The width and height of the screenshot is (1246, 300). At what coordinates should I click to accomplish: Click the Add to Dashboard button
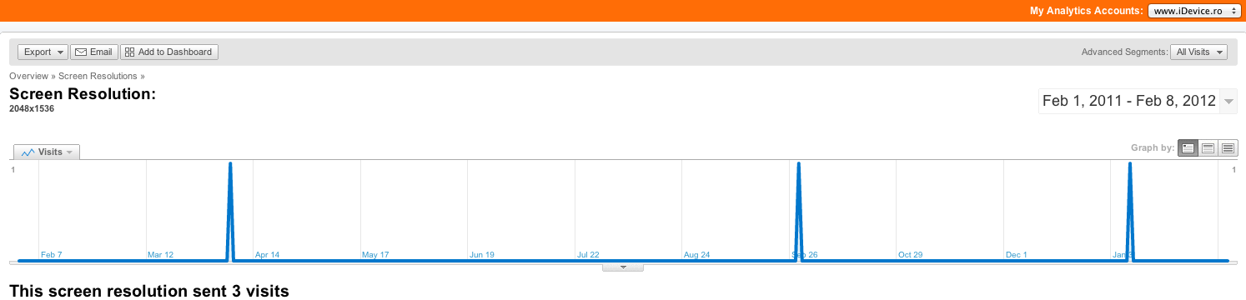[169, 52]
